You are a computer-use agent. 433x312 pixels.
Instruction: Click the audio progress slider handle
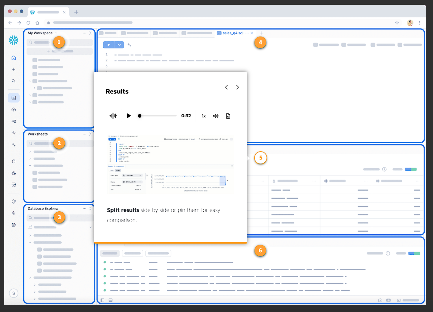tap(140, 116)
